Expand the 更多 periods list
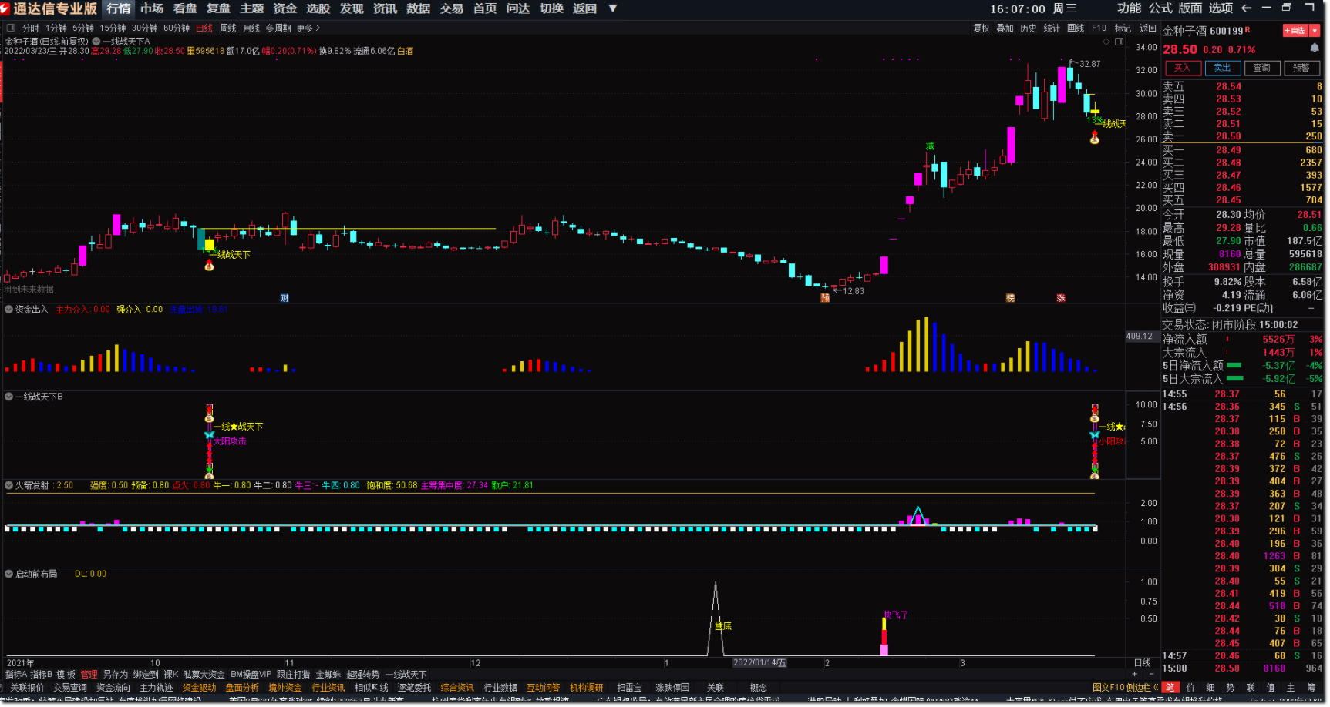The height and width of the screenshot is (707, 1330). (308, 28)
